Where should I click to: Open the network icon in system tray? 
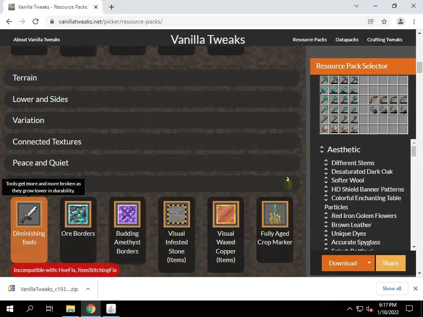(360, 309)
